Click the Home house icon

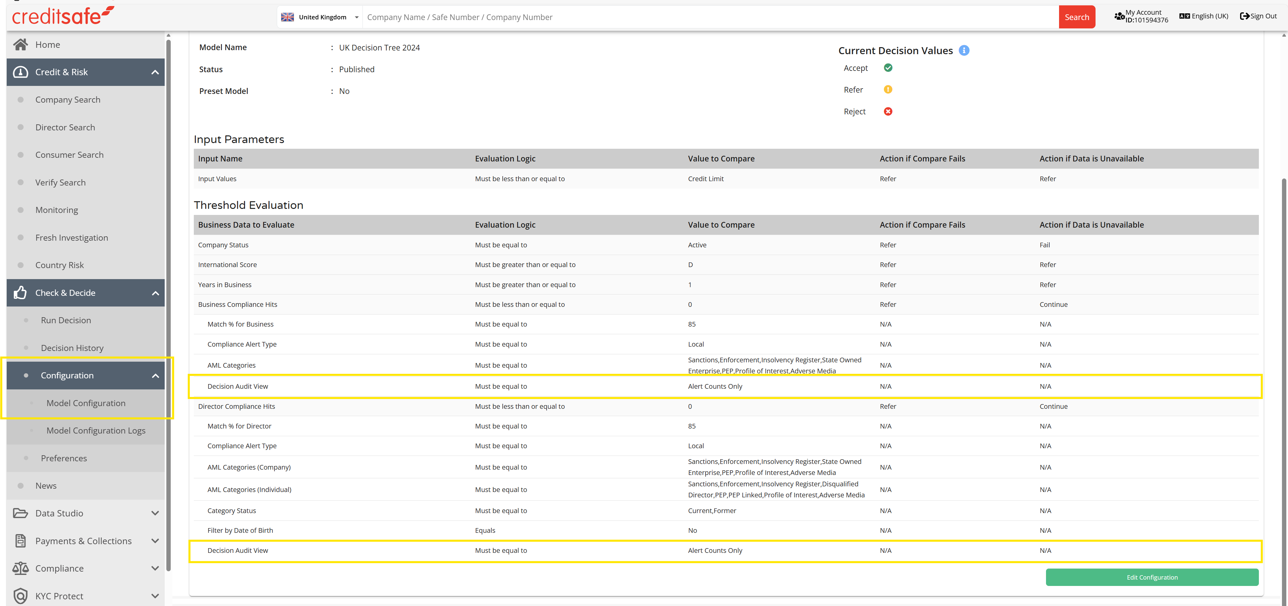(20, 44)
